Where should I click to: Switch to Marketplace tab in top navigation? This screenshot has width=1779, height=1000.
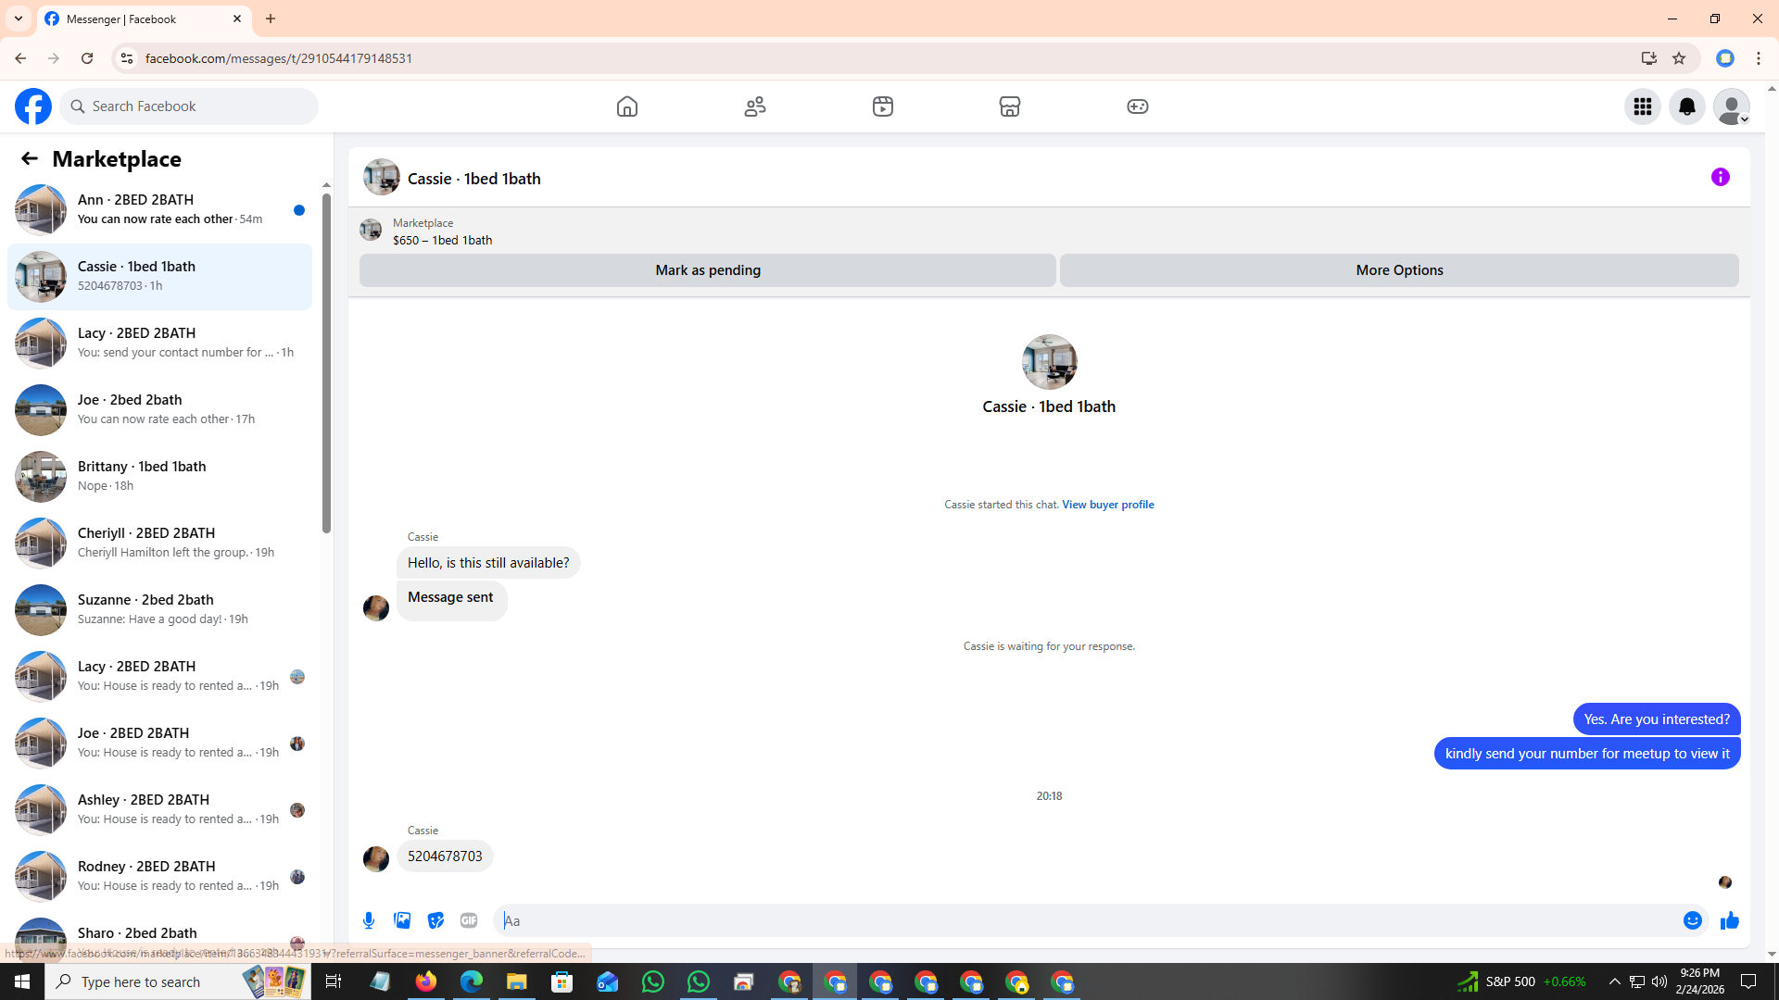pyautogui.click(x=1009, y=106)
